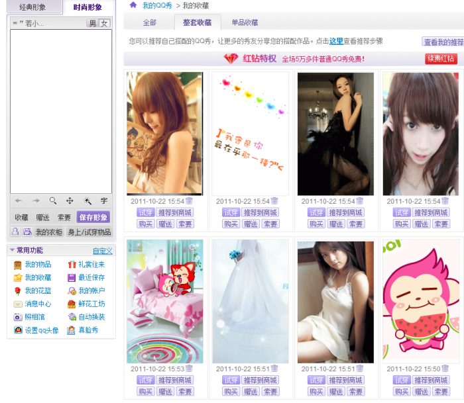Click the save-disk icon beside 我的衣柜

tap(28, 232)
